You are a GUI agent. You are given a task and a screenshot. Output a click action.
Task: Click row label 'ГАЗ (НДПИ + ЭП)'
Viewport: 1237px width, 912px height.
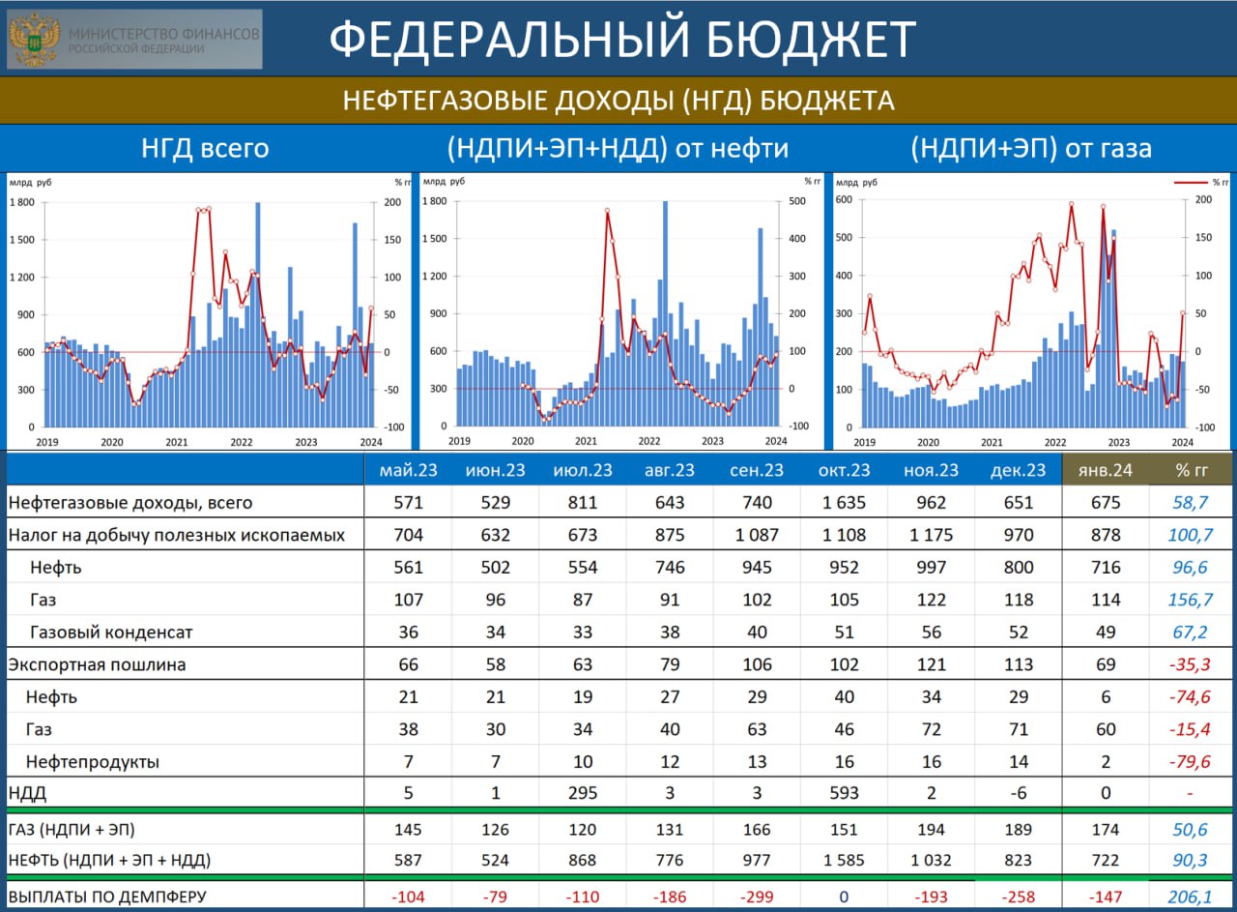pyautogui.click(x=72, y=830)
